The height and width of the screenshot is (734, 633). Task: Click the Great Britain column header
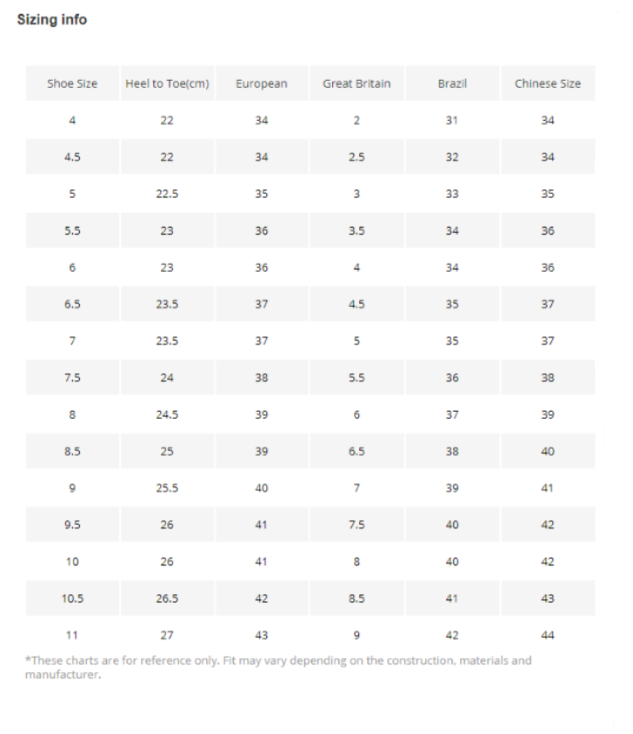coord(356,83)
